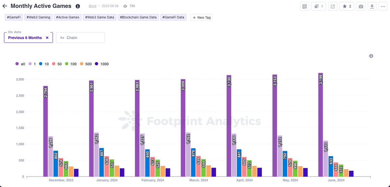Click the Chain filter input field
This screenshot has width=390, height=187.
tap(81, 38)
